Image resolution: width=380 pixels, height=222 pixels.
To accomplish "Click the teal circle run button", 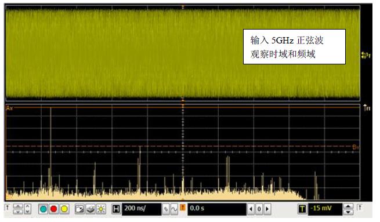I will point(43,209).
